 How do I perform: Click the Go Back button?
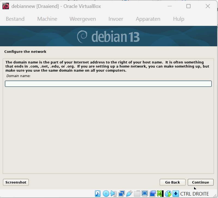(x=173, y=182)
